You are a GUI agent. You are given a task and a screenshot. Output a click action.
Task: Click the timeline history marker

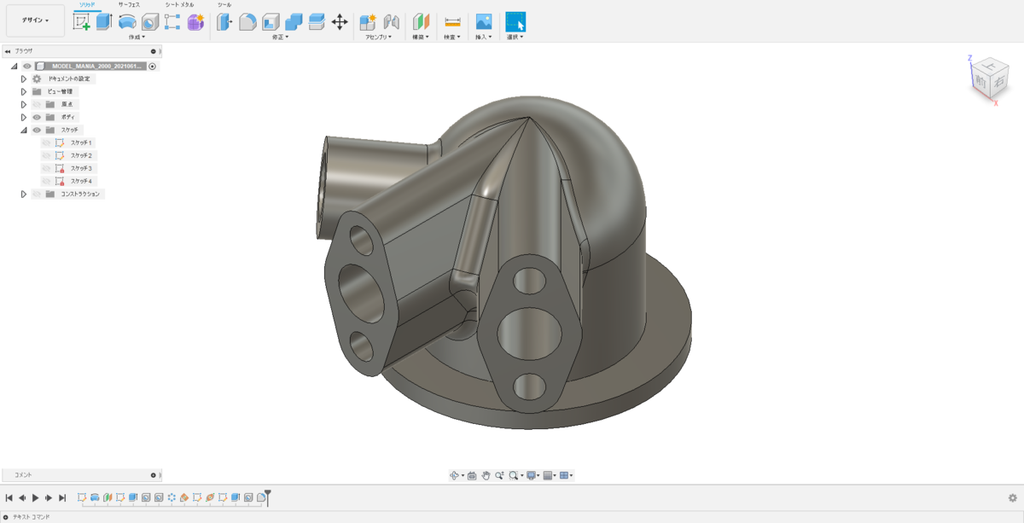[267, 497]
